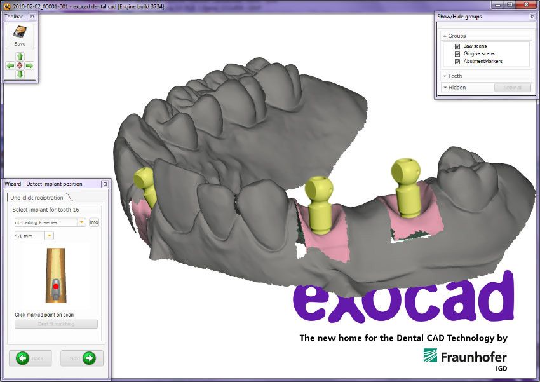Pan view down with green down arrow

tap(20, 74)
